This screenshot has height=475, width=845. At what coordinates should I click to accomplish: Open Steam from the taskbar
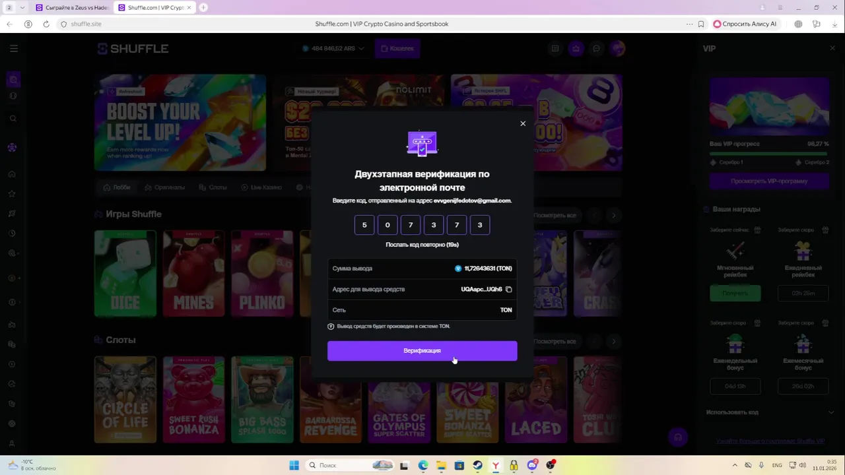click(x=477, y=465)
